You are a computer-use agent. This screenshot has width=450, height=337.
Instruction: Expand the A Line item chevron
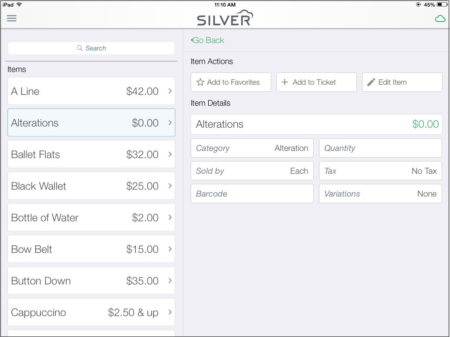(170, 91)
